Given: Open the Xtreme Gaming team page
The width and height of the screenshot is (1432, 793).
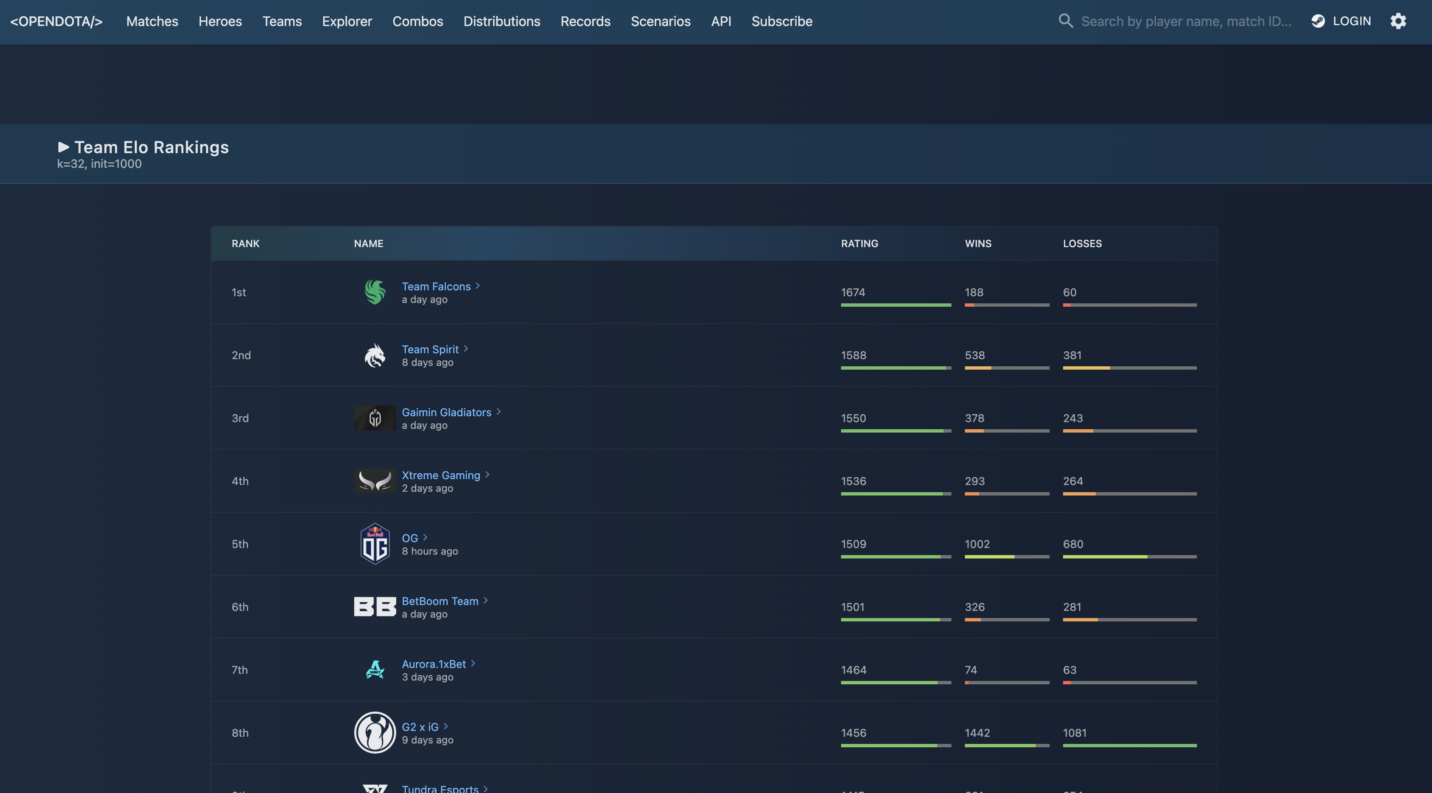Looking at the screenshot, I should 441,475.
